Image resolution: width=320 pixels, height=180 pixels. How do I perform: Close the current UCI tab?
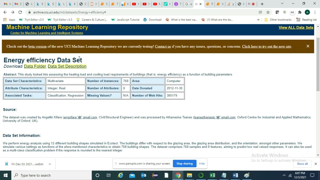[200, 4]
